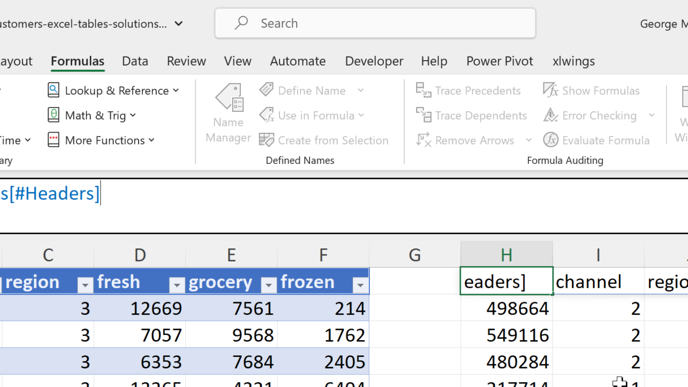This screenshot has width=688, height=387.
Task: Open the grocery column filter dropdown
Action: click(268, 285)
